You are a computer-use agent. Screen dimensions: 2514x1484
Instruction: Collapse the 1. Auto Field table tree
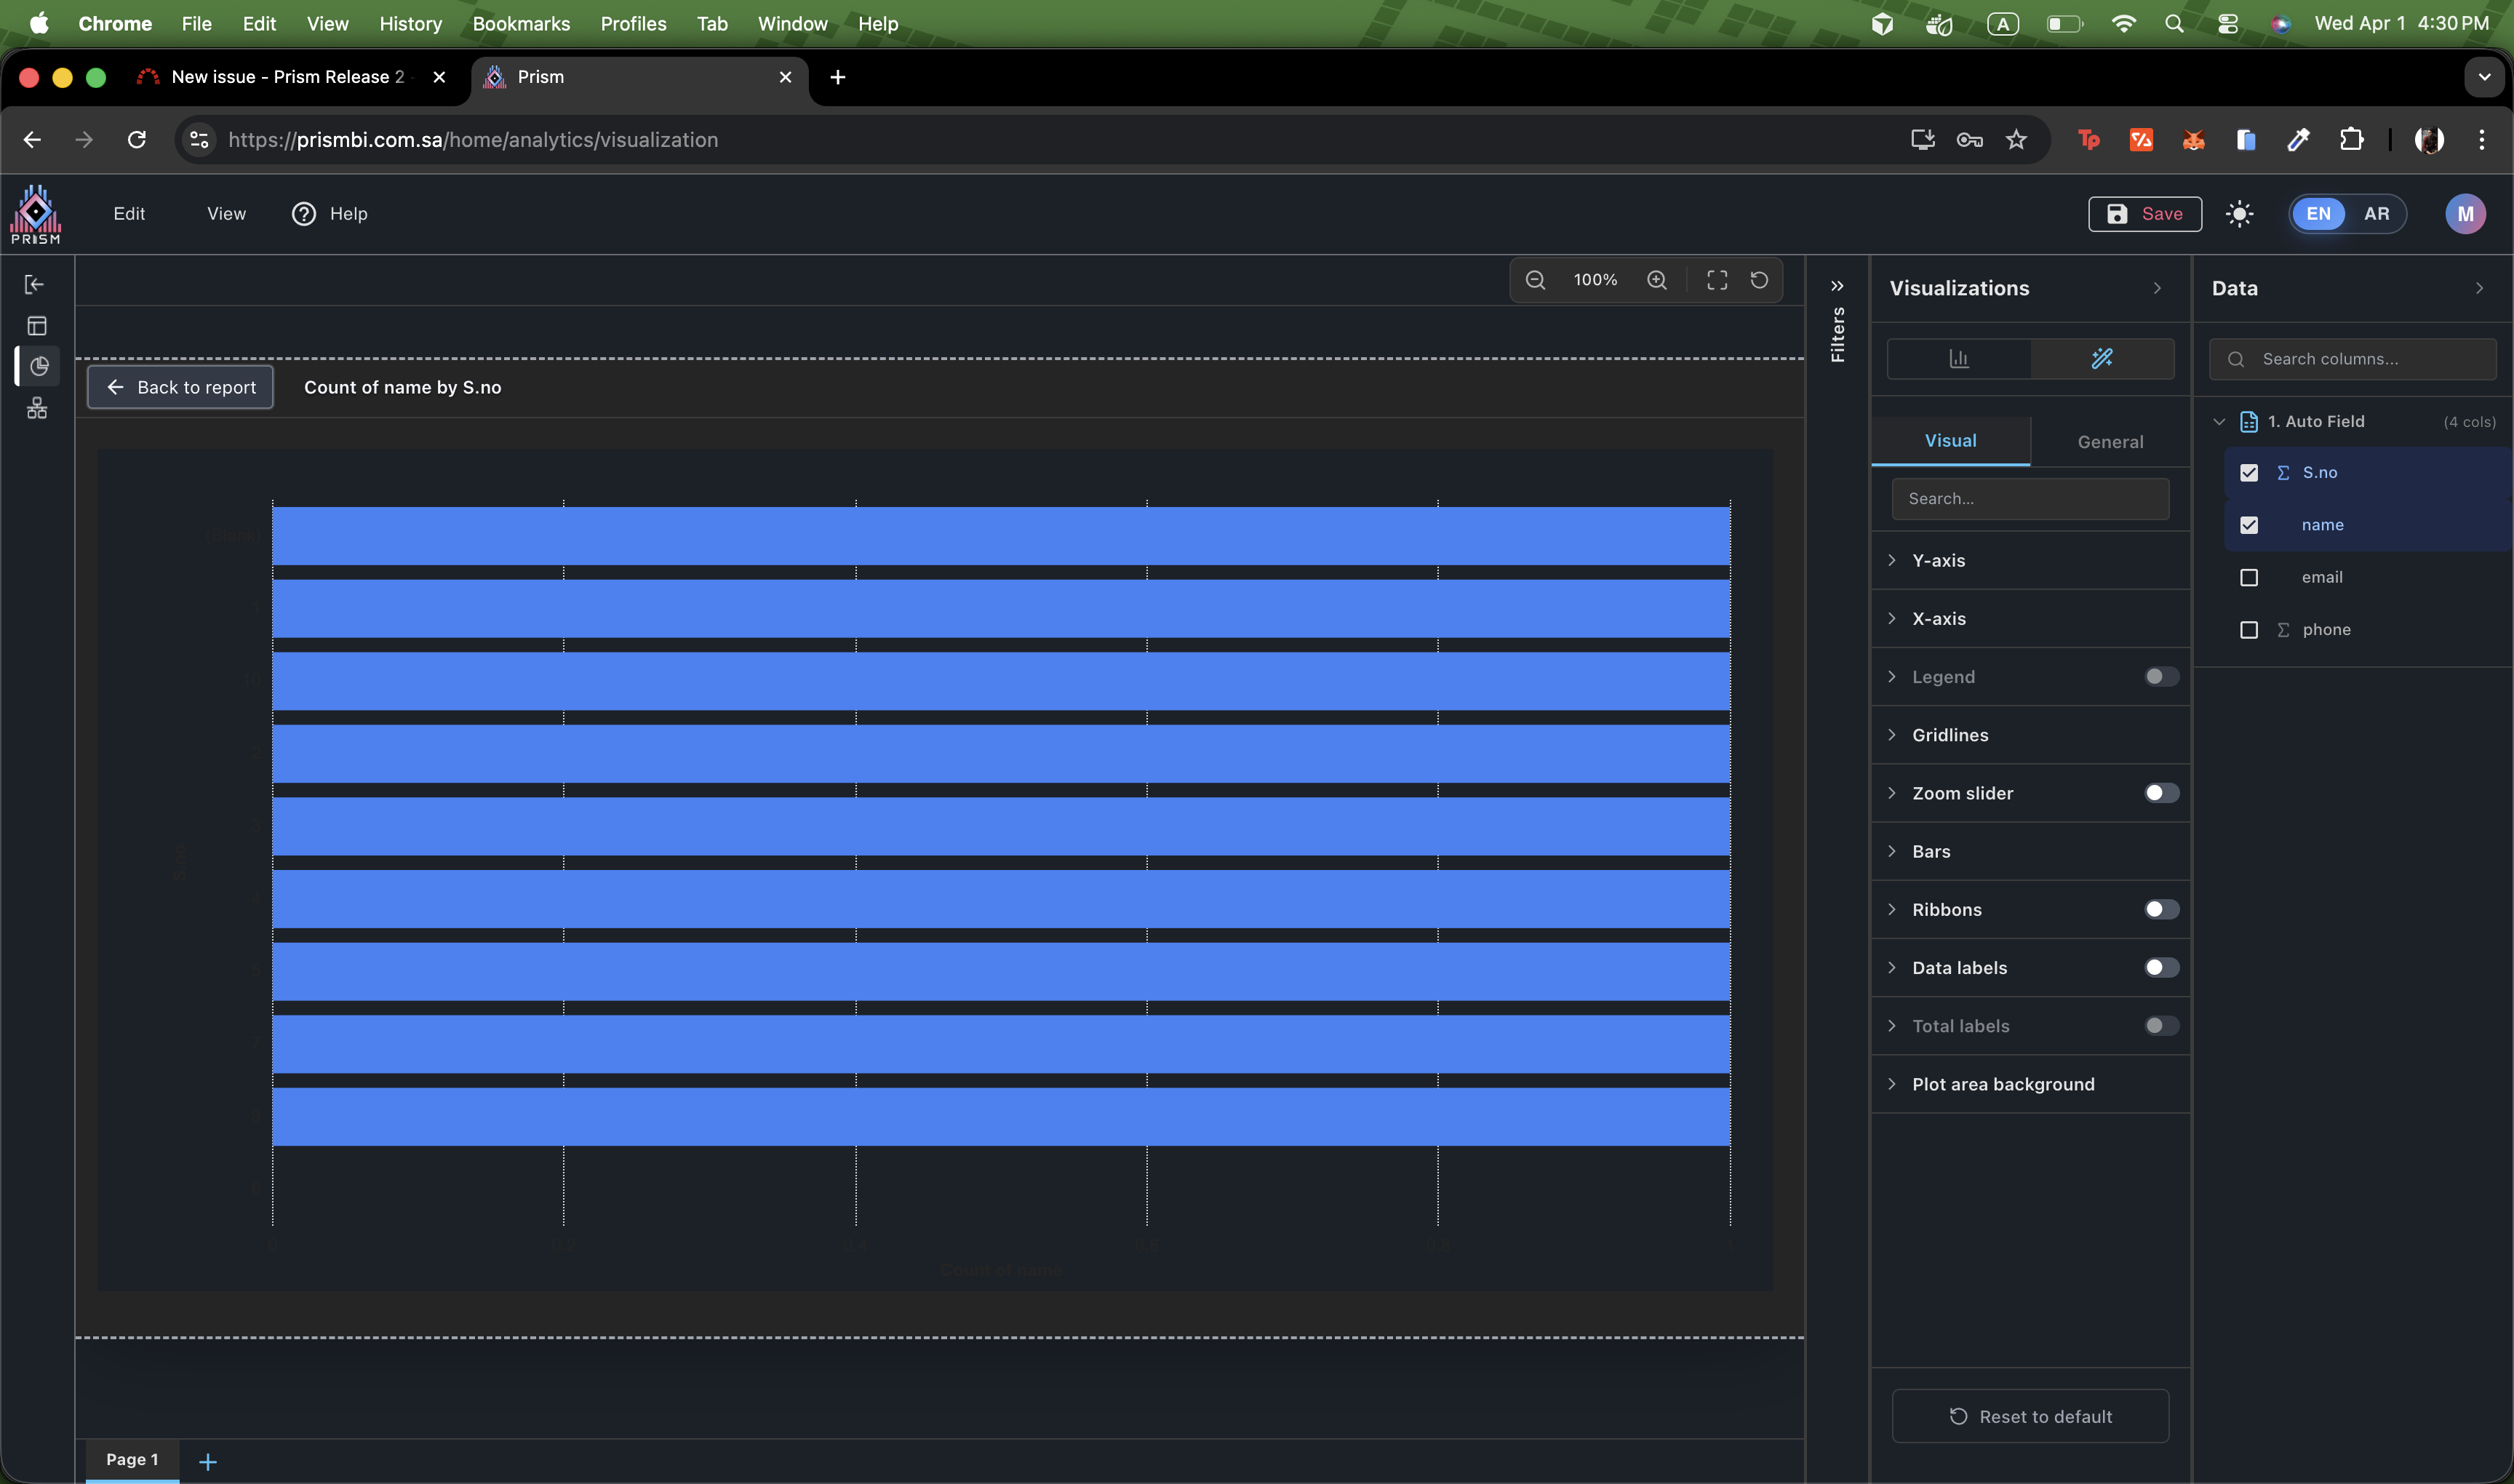pyautogui.click(x=2219, y=422)
